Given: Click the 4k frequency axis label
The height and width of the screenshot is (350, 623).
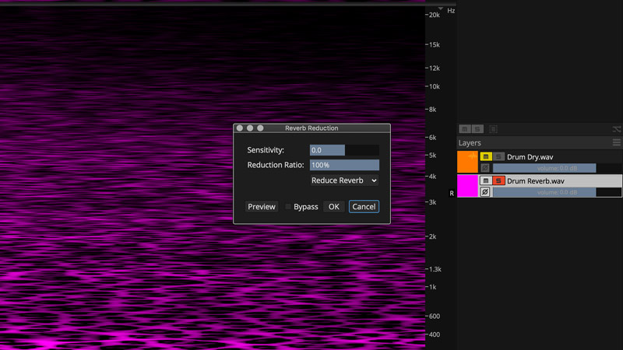Looking at the screenshot, I should pyautogui.click(x=432, y=177).
